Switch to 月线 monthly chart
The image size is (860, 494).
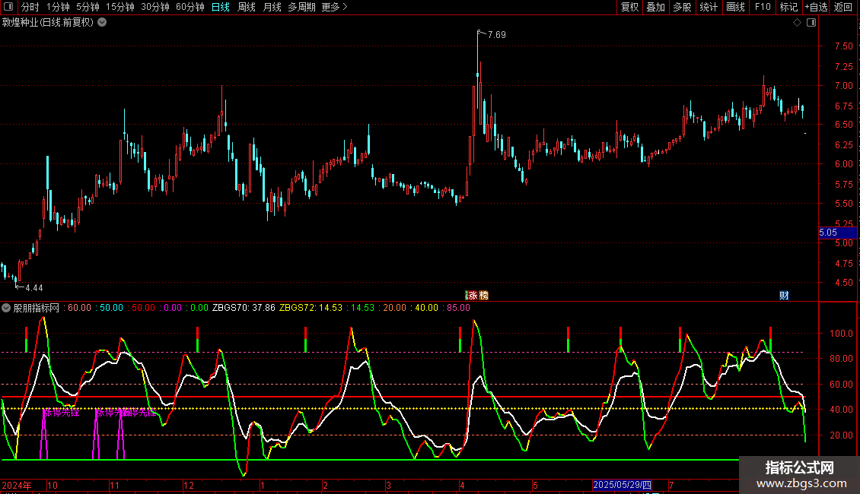click(x=272, y=7)
